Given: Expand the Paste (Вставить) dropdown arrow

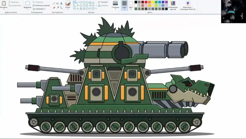Looking at the screenshot, I should pos(4,9).
